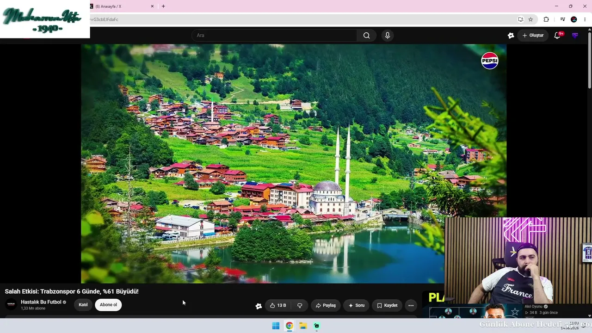Click the Katıl join button

coord(83,305)
